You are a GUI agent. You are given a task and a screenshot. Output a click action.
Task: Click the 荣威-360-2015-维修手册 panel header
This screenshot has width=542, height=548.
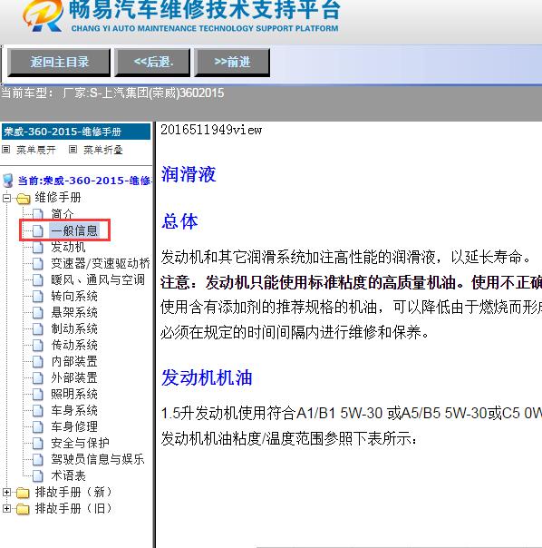(76, 132)
